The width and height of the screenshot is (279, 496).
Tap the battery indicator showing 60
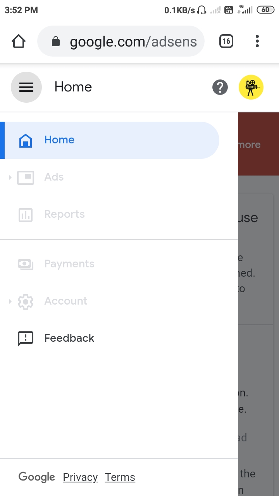pyautogui.click(x=265, y=10)
